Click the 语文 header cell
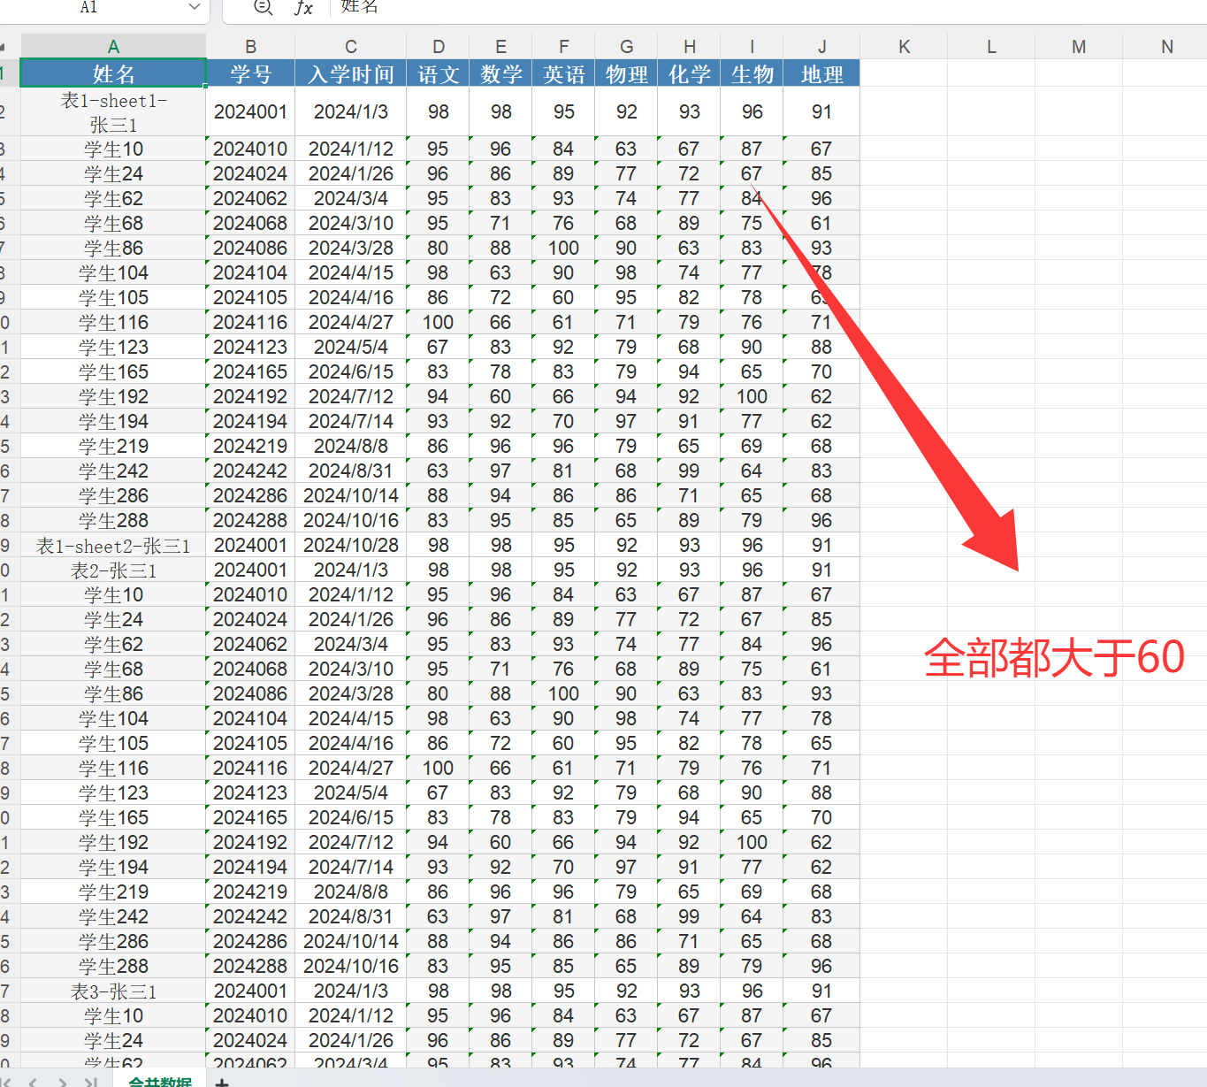Image resolution: width=1207 pixels, height=1087 pixels. pos(439,73)
